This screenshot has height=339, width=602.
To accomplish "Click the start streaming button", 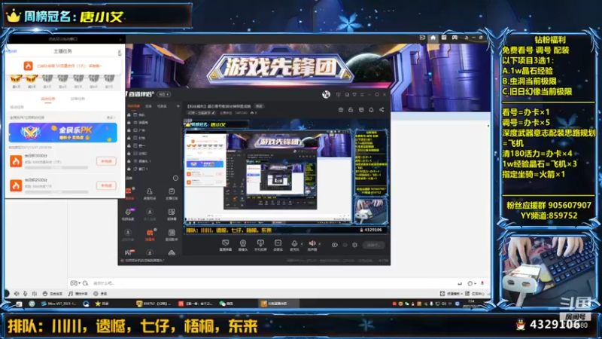I will pyautogui.click(x=373, y=245).
